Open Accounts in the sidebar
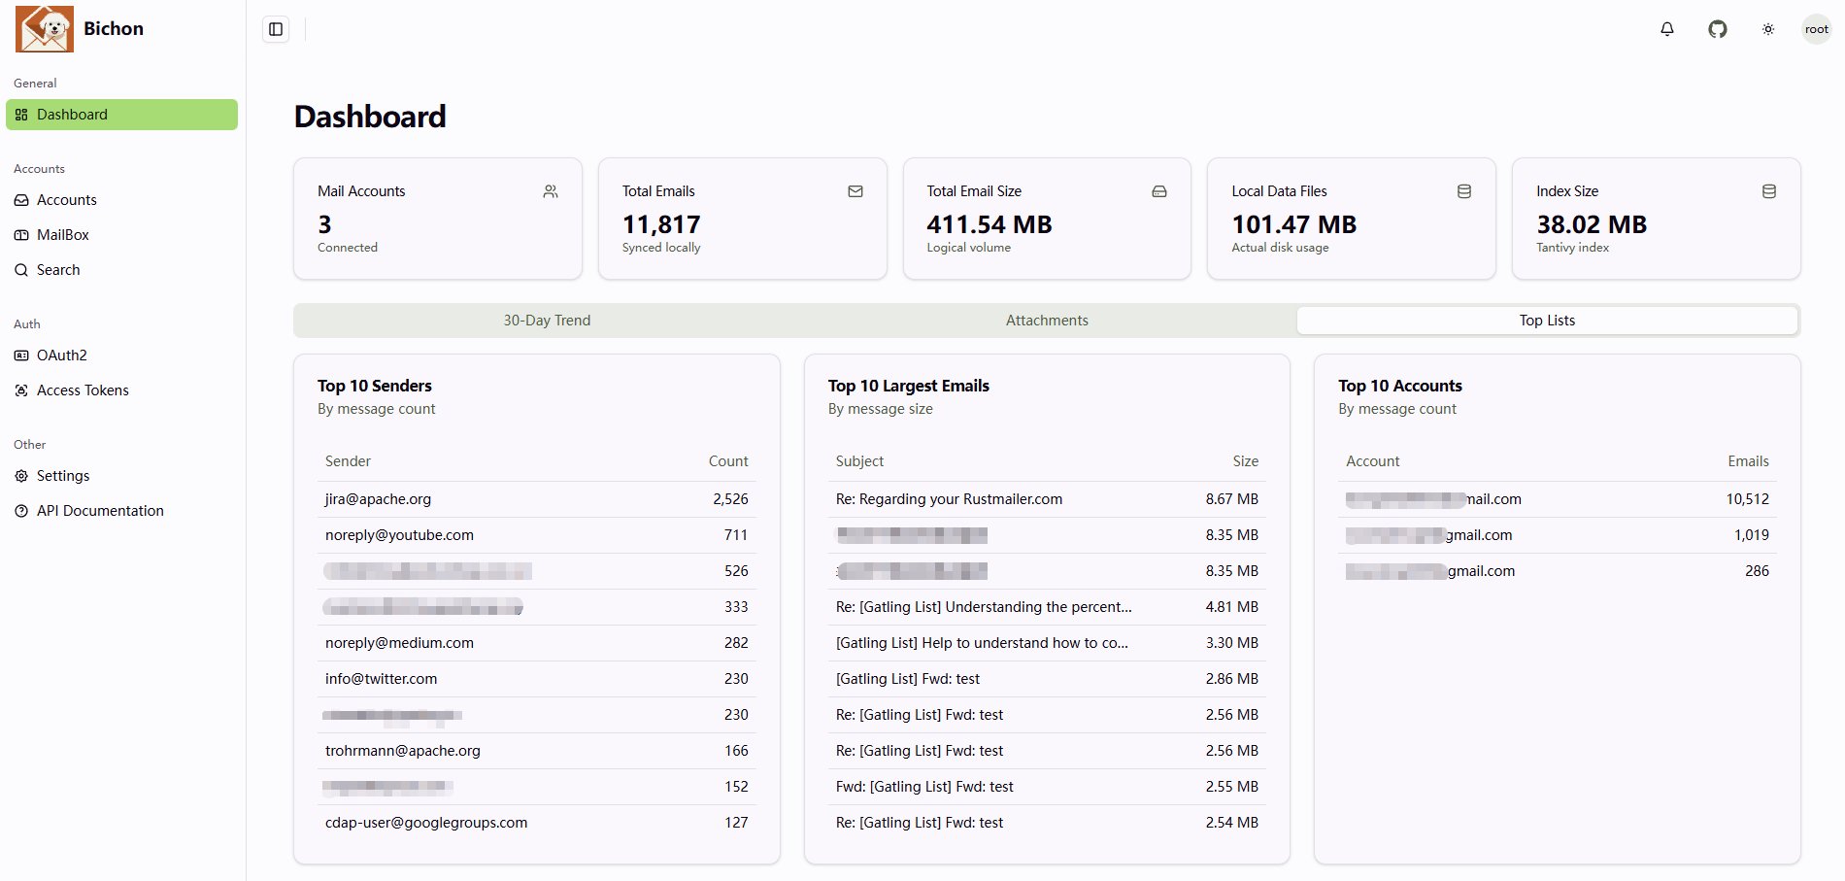1845x881 pixels. (x=66, y=200)
